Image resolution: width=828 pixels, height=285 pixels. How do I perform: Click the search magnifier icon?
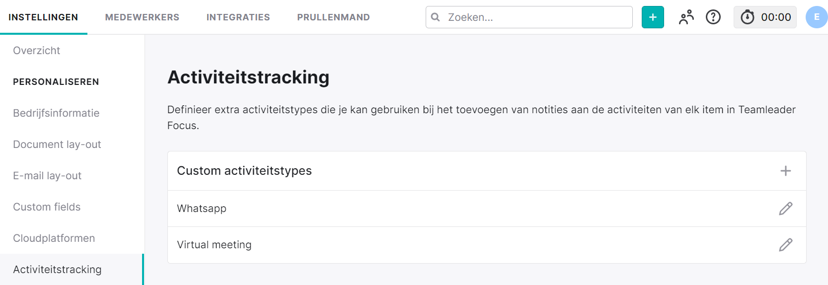tap(436, 17)
